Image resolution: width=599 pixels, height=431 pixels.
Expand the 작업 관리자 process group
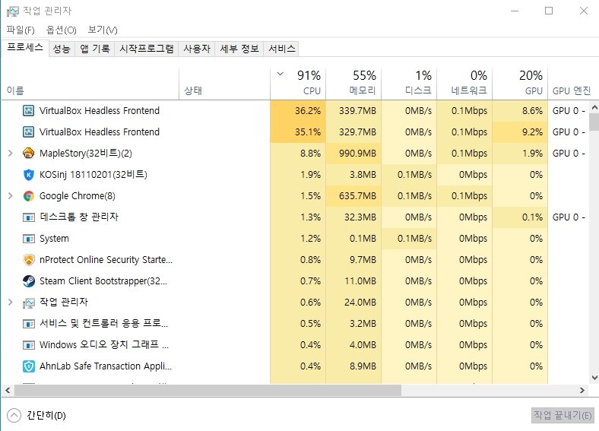coord(11,303)
